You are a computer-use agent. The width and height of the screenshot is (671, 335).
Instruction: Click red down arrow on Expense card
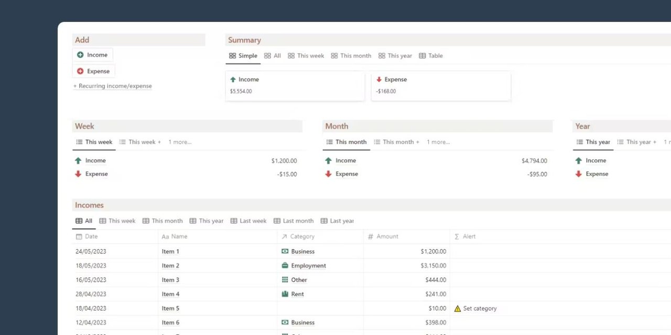pyautogui.click(x=379, y=80)
